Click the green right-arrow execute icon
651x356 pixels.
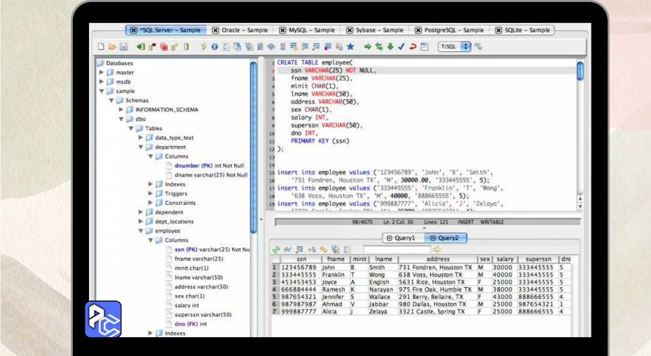coord(368,47)
